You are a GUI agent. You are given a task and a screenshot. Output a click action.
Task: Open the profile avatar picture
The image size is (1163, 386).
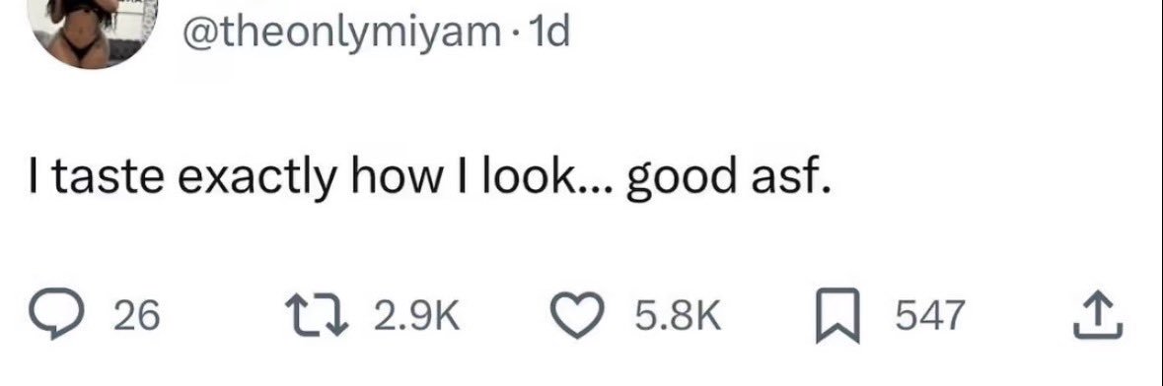[x=92, y=32]
